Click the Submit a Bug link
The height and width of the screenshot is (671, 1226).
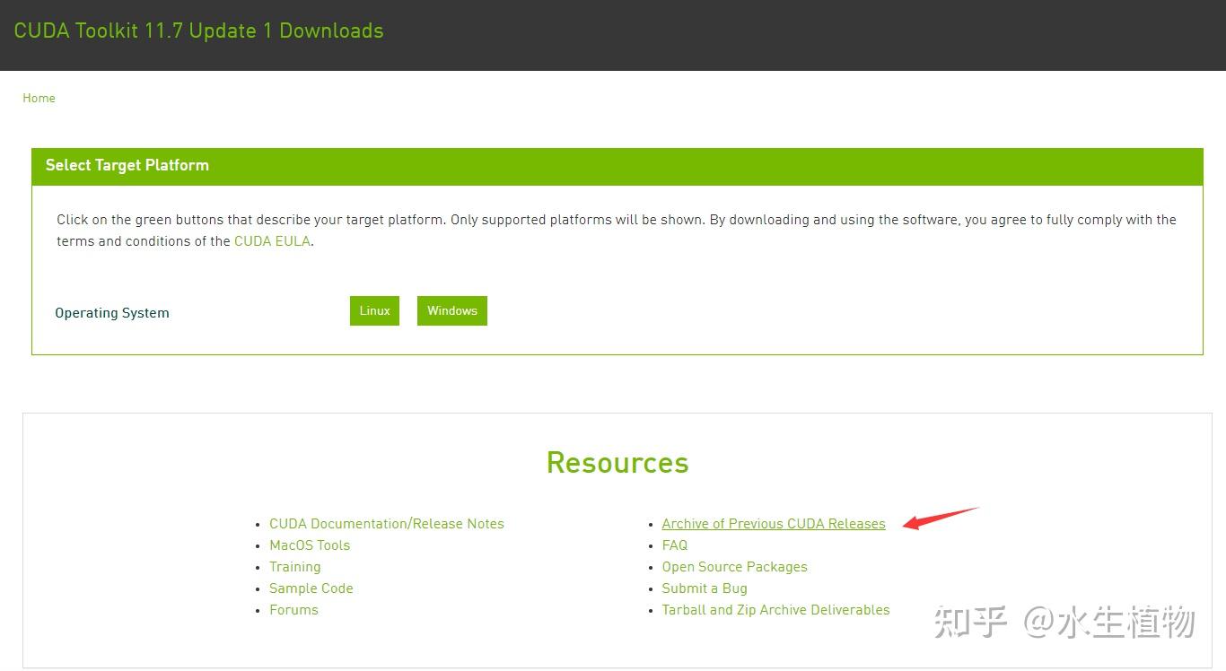(705, 588)
